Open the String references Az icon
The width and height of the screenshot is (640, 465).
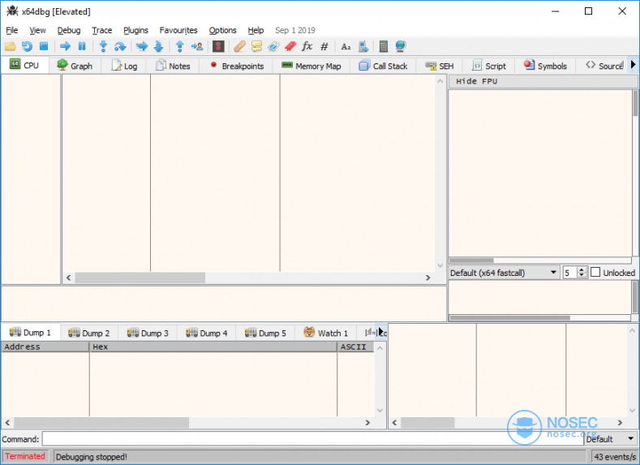click(x=346, y=46)
